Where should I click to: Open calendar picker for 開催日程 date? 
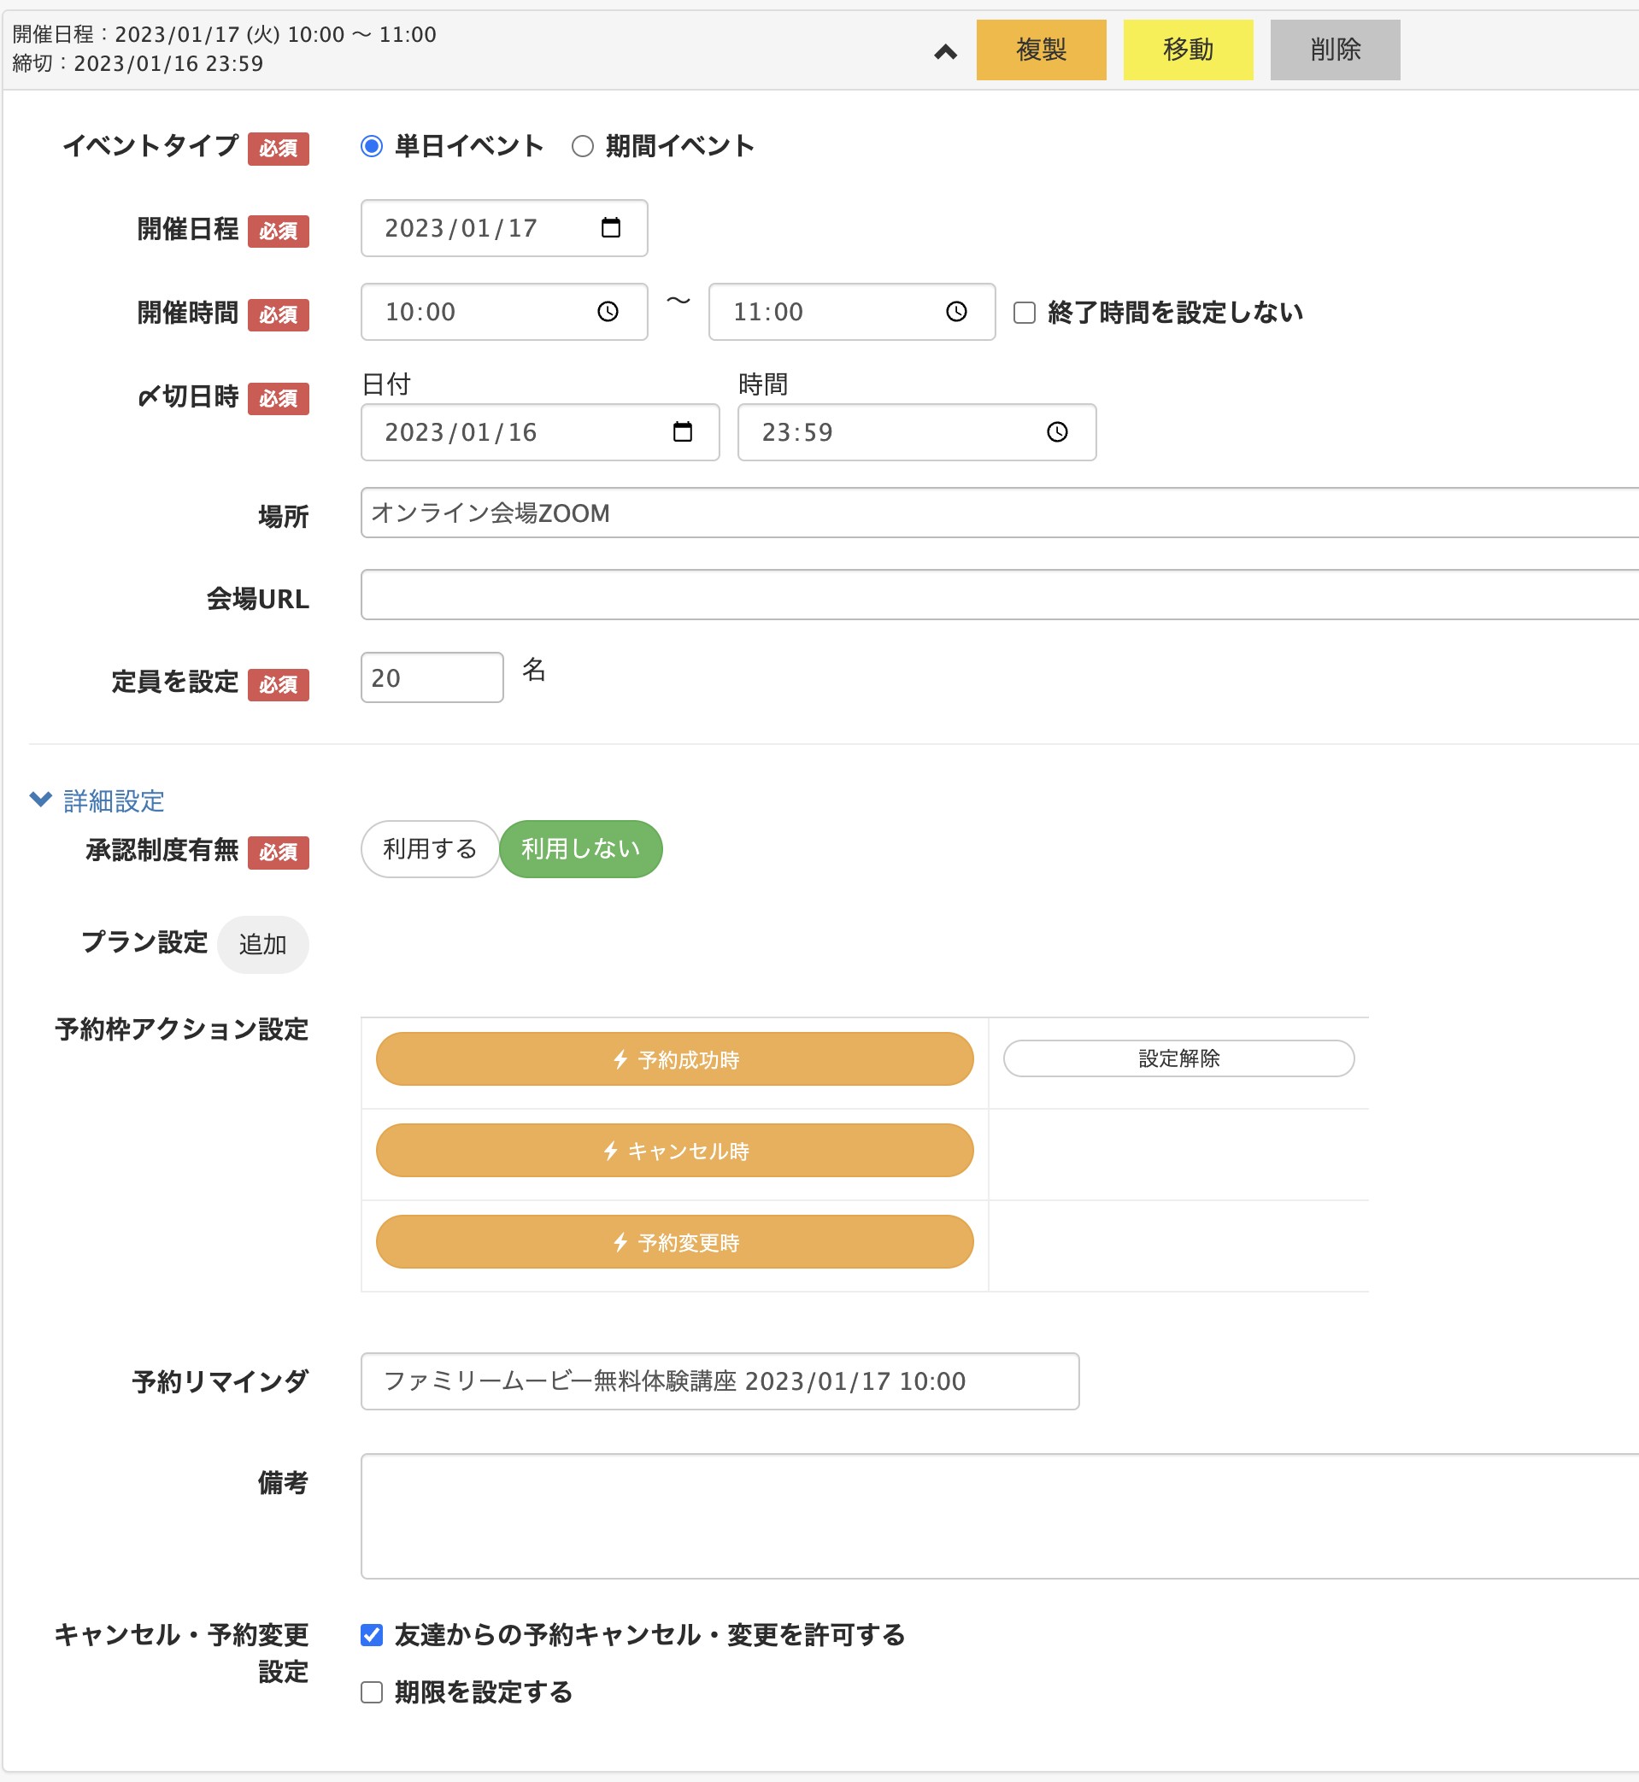[610, 228]
